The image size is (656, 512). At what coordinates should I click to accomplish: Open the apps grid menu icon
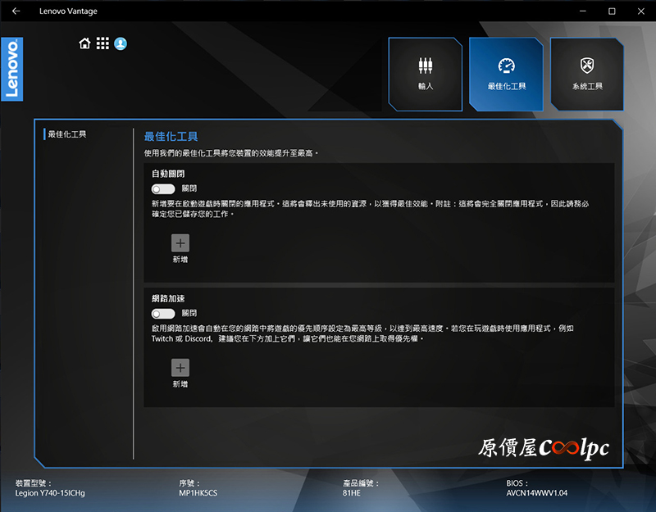[x=102, y=43]
